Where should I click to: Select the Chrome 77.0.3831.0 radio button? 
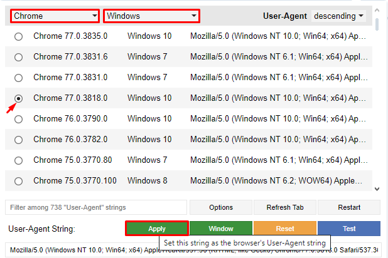(x=19, y=78)
